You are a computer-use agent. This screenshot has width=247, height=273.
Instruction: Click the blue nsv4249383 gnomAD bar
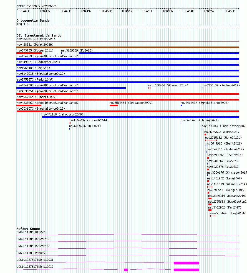click(x=71, y=88)
